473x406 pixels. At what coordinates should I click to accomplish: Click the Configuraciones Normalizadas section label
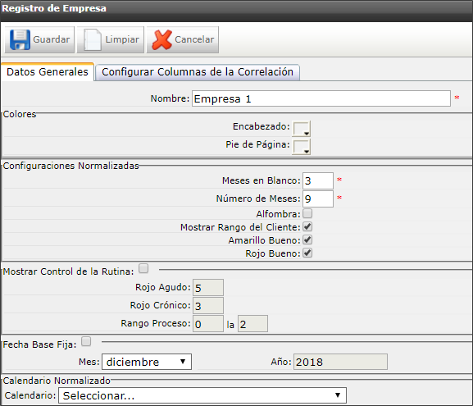[71, 166]
